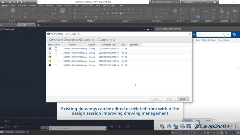Screen dimensions: 240x135
Task: Click the MODEL status bar button
Action: [x=175, y=132]
